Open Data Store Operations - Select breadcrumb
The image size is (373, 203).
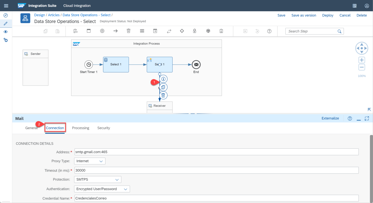pos(87,15)
